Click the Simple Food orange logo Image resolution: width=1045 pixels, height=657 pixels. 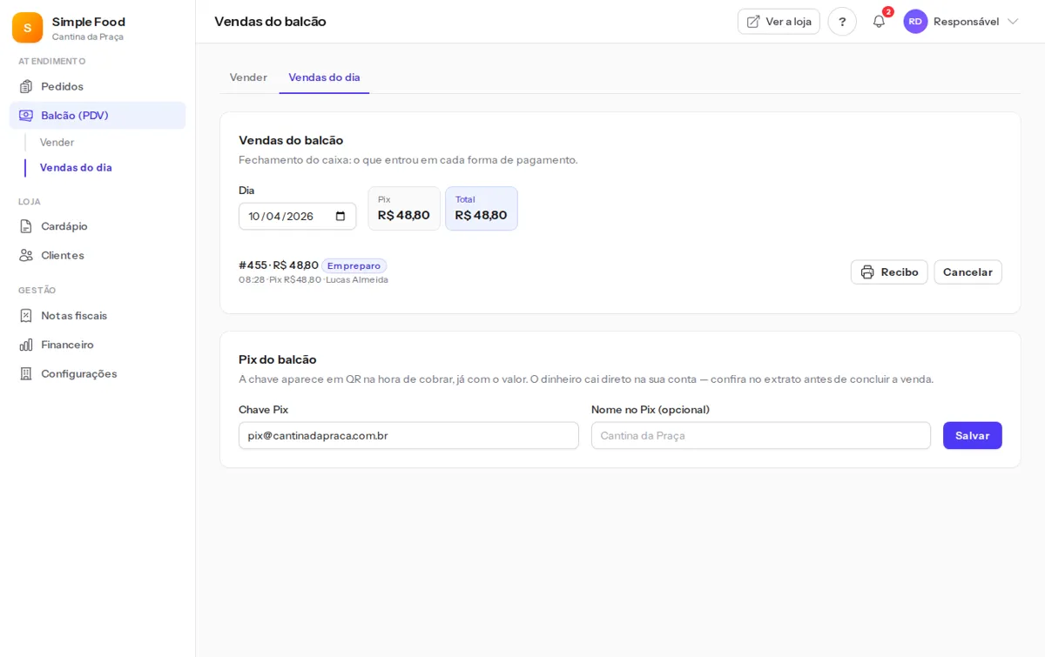click(x=27, y=28)
